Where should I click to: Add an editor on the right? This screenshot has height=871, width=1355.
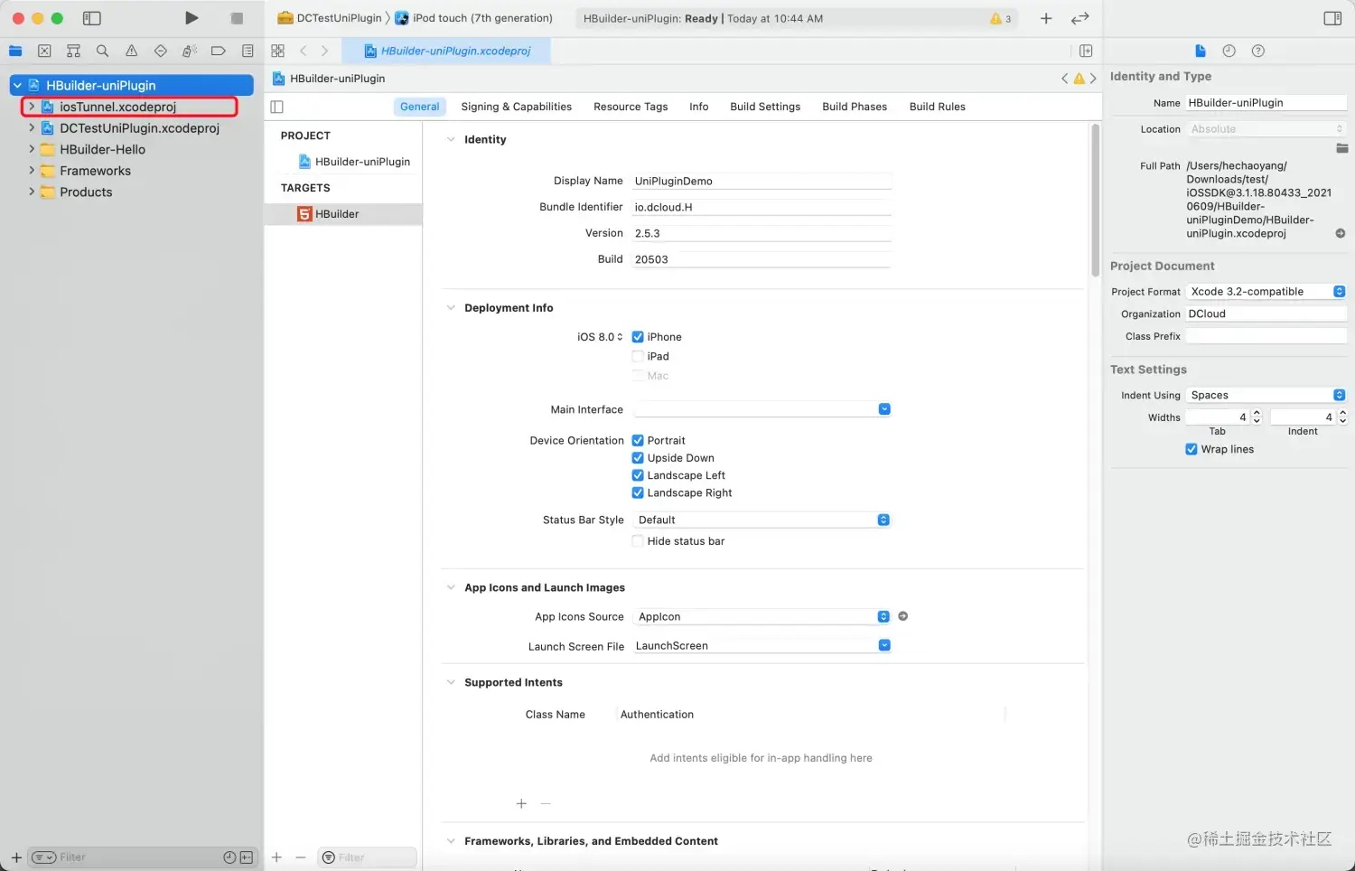tap(1086, 51)
